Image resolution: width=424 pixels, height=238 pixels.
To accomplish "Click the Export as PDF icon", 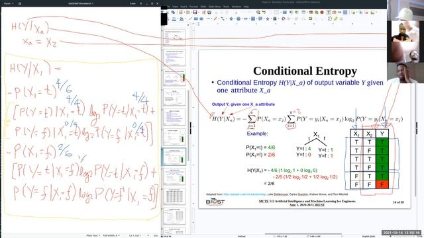I will point(204,12).
